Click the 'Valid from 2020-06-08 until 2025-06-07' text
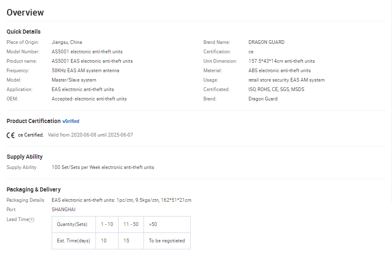The image size is (392, 253). pyautogui.click(x=91, y=135)
